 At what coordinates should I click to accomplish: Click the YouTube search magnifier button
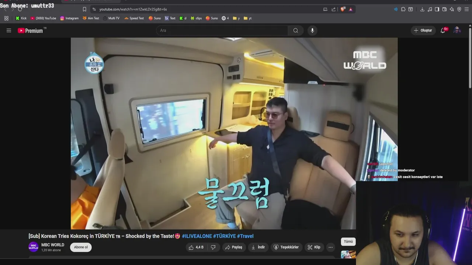pyautogui.click(x=296, y=31)
